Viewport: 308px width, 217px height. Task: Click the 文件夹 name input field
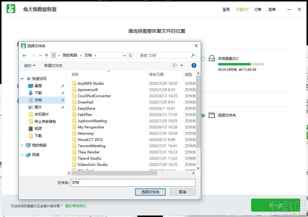pos(133,183)
